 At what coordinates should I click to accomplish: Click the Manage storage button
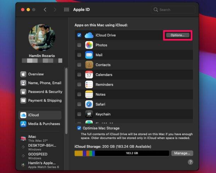click(x=182, y=153)
